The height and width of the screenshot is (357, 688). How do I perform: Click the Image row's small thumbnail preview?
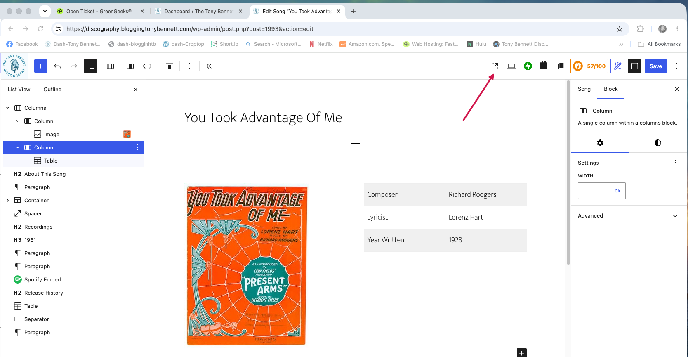[127, 134]
